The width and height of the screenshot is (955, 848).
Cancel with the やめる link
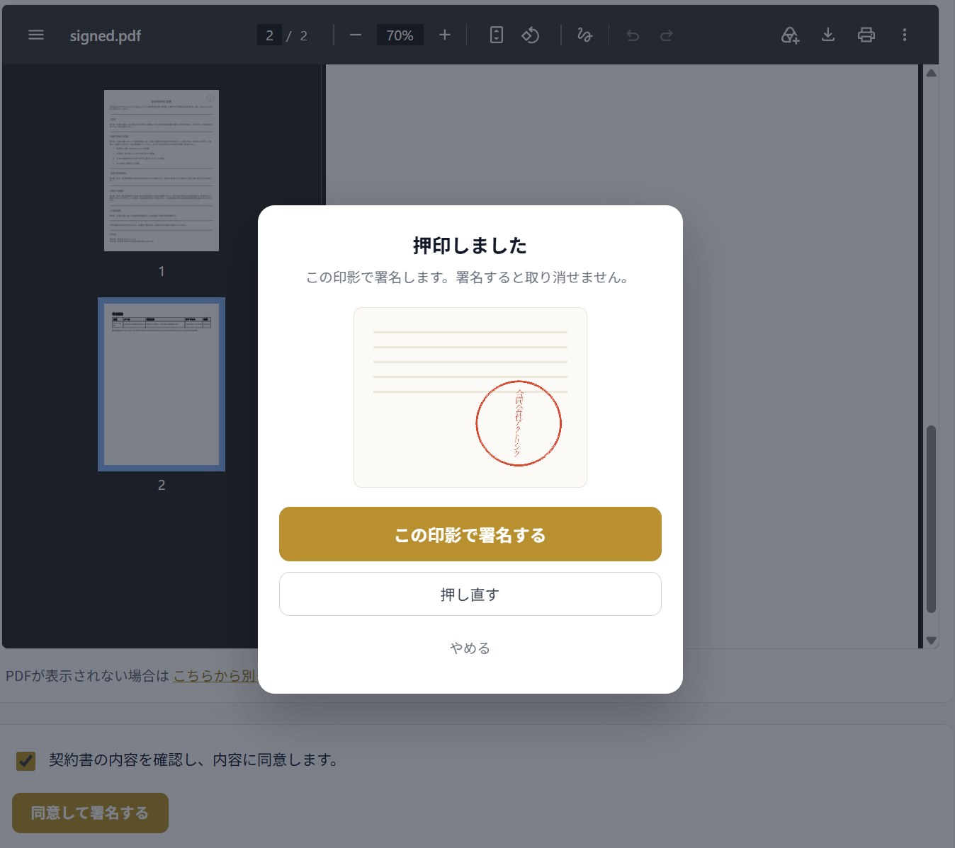pos(470,648)
